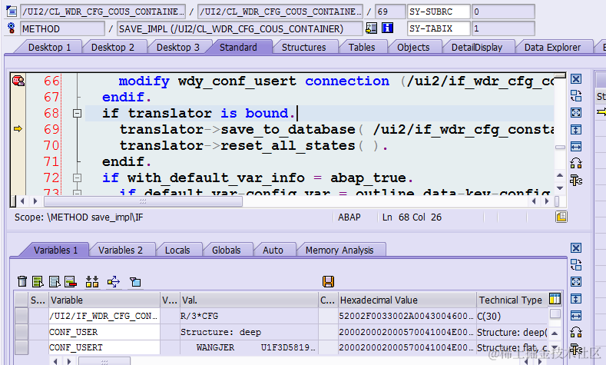Click the CONF_USER variable name cell
Screen dimensions: 606x365
coord(104,332)
